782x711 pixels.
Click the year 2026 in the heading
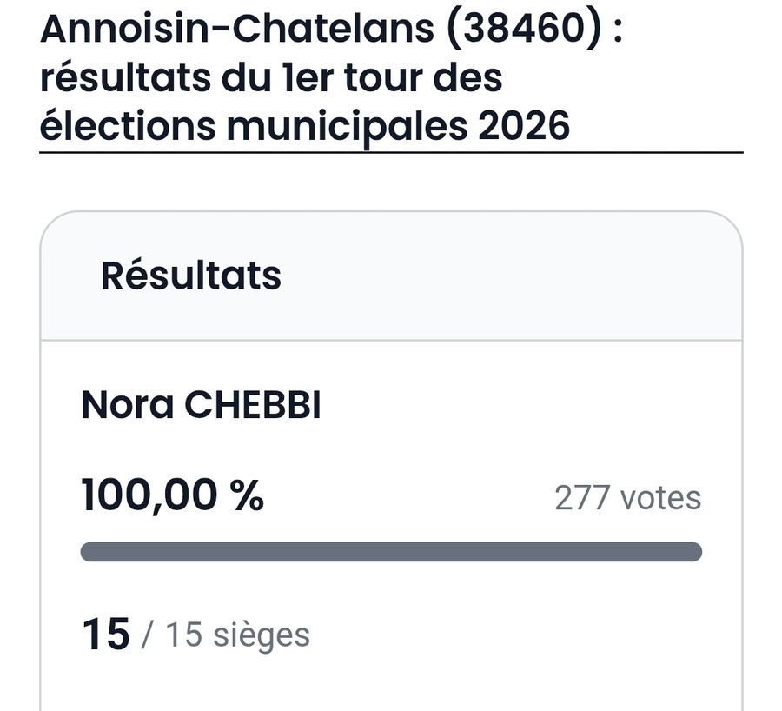pos(524,126)
